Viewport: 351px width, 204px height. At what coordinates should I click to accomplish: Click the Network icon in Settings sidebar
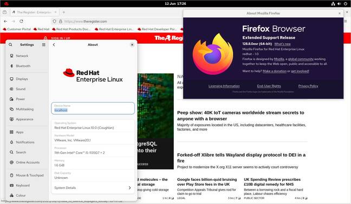(11, 56)
